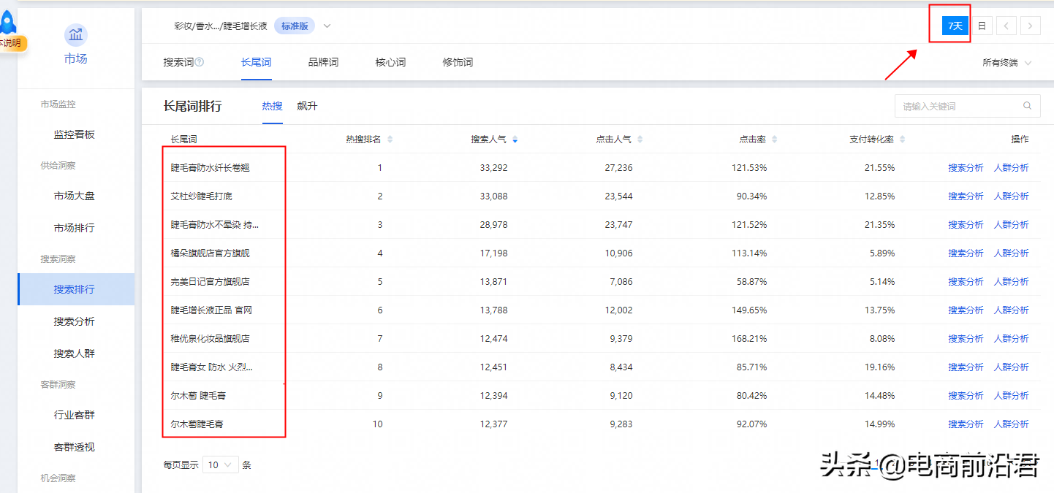
Task: Open 客群透视 in the sidebar
Action: click(74, 447)
